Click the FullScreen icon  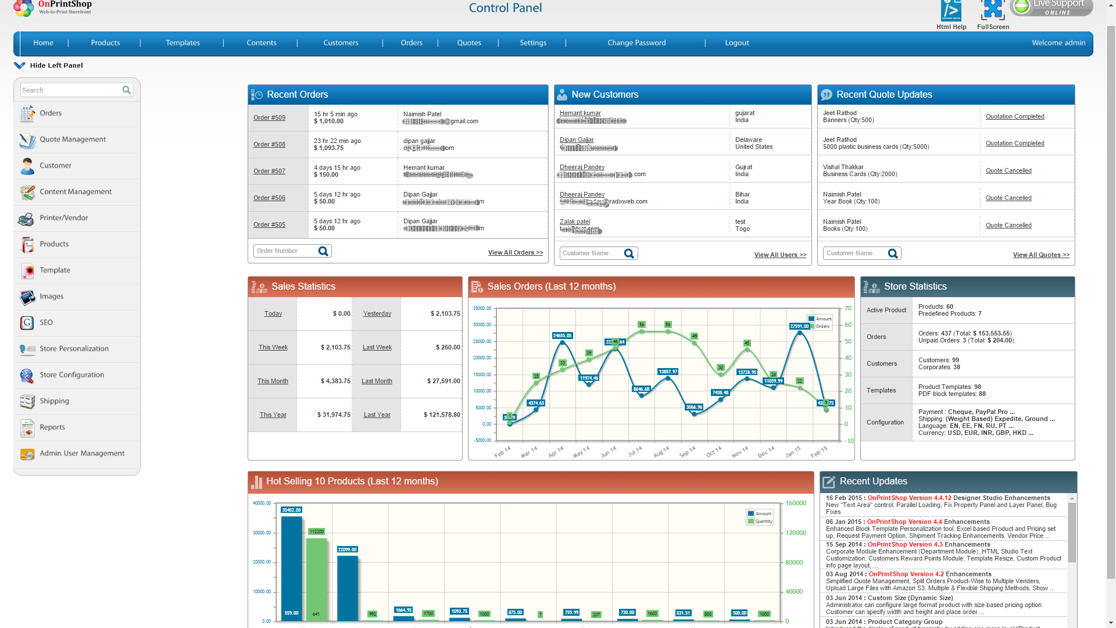[993, 10]
